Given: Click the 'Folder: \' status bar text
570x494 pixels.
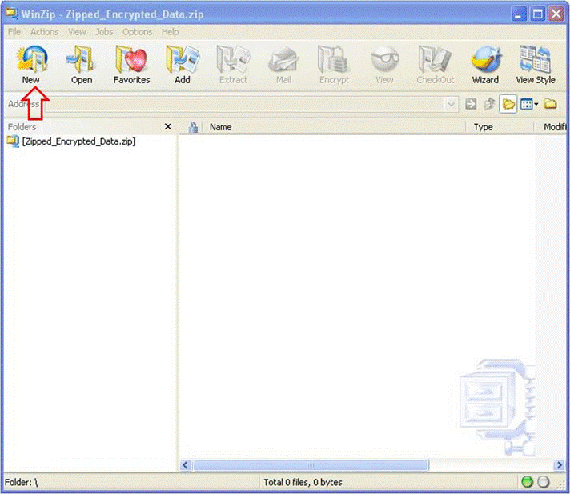Looking at the screenshot, I should tap(21, 482).
